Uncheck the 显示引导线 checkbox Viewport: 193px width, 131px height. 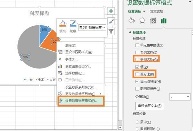137,81
